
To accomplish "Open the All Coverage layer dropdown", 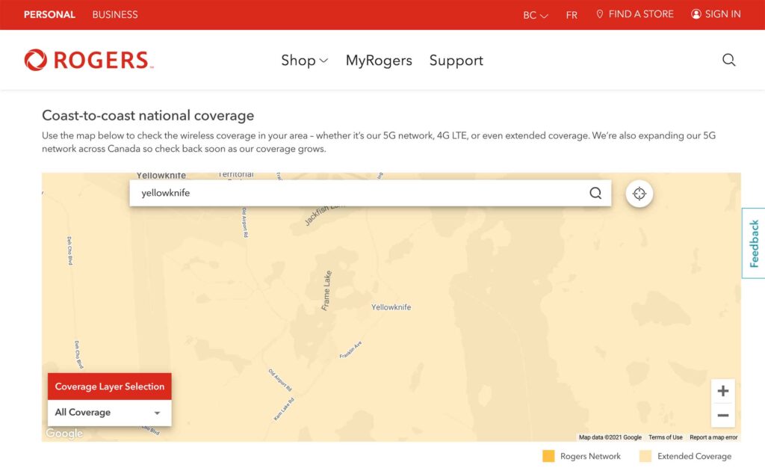I will point(109,413).
